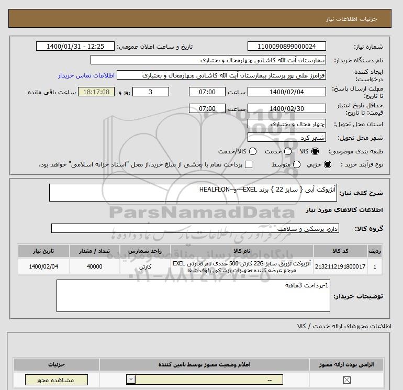The height and width of the screenshot is (390, 403).
Task: Click the buyer organization name field
Action: (x=208, y=60)
